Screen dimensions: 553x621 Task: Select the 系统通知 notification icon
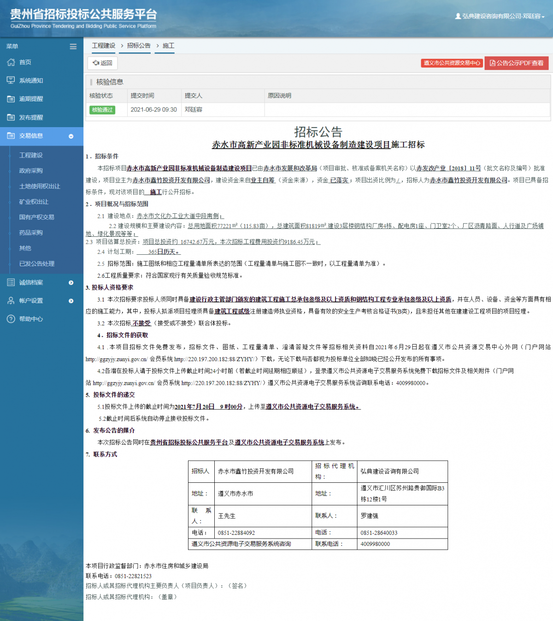click(10, 80)
